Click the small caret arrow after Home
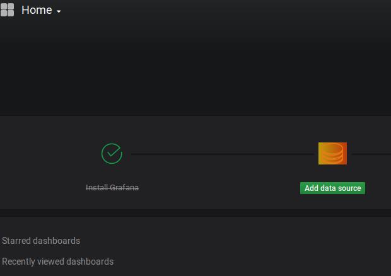Viewport: 391px width, 276px height. coord(59,11)
